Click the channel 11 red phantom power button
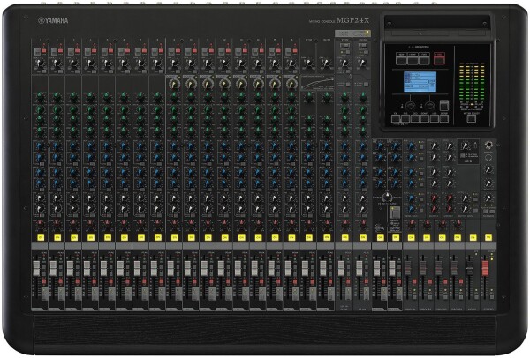This screenshot has height=358, width=530. tap(211, 51)
